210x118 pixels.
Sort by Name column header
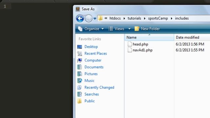pos(149,37)
